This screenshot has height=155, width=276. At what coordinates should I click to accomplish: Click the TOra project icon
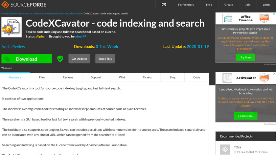point(225,149)
